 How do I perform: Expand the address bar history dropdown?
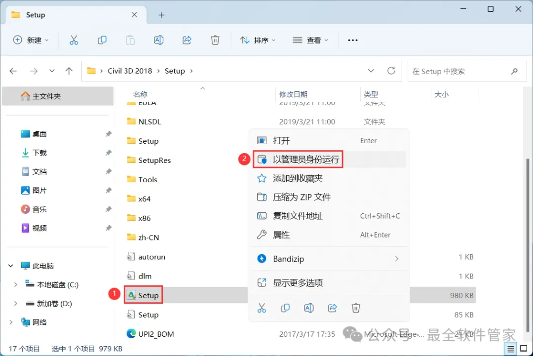371,71
